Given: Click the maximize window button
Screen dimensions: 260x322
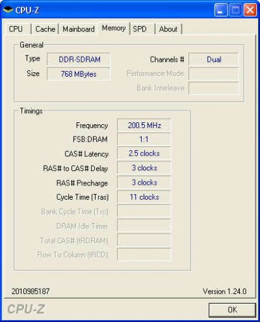Looking at the screenshot, I should pyautogui.click(x=235, y=10).
